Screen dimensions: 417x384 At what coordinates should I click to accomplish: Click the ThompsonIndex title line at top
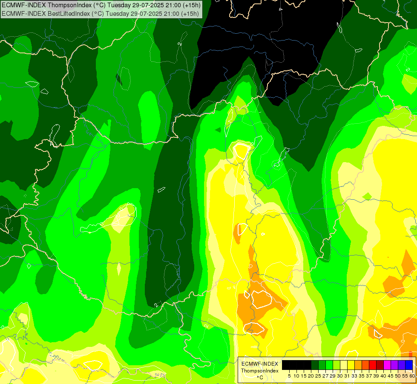coord(101,5)
